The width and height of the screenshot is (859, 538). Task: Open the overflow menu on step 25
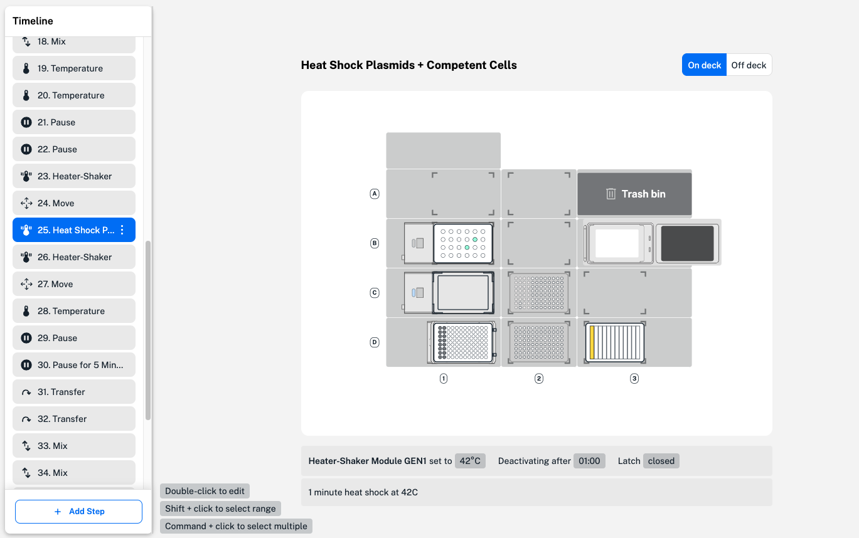(x=122, y=229)
